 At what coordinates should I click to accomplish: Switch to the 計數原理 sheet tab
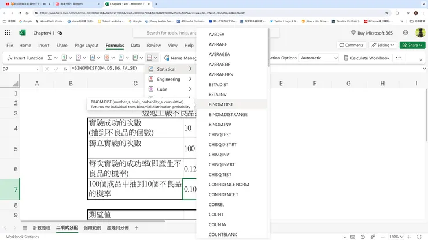(x=42, y=228)
